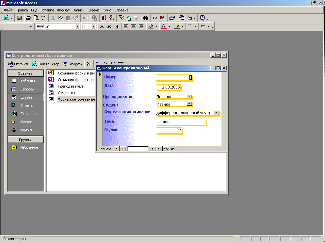This screenshot has width=325, height=243.
Task: Open Print Preview from the toolbar
Action: tap(36, 18)
